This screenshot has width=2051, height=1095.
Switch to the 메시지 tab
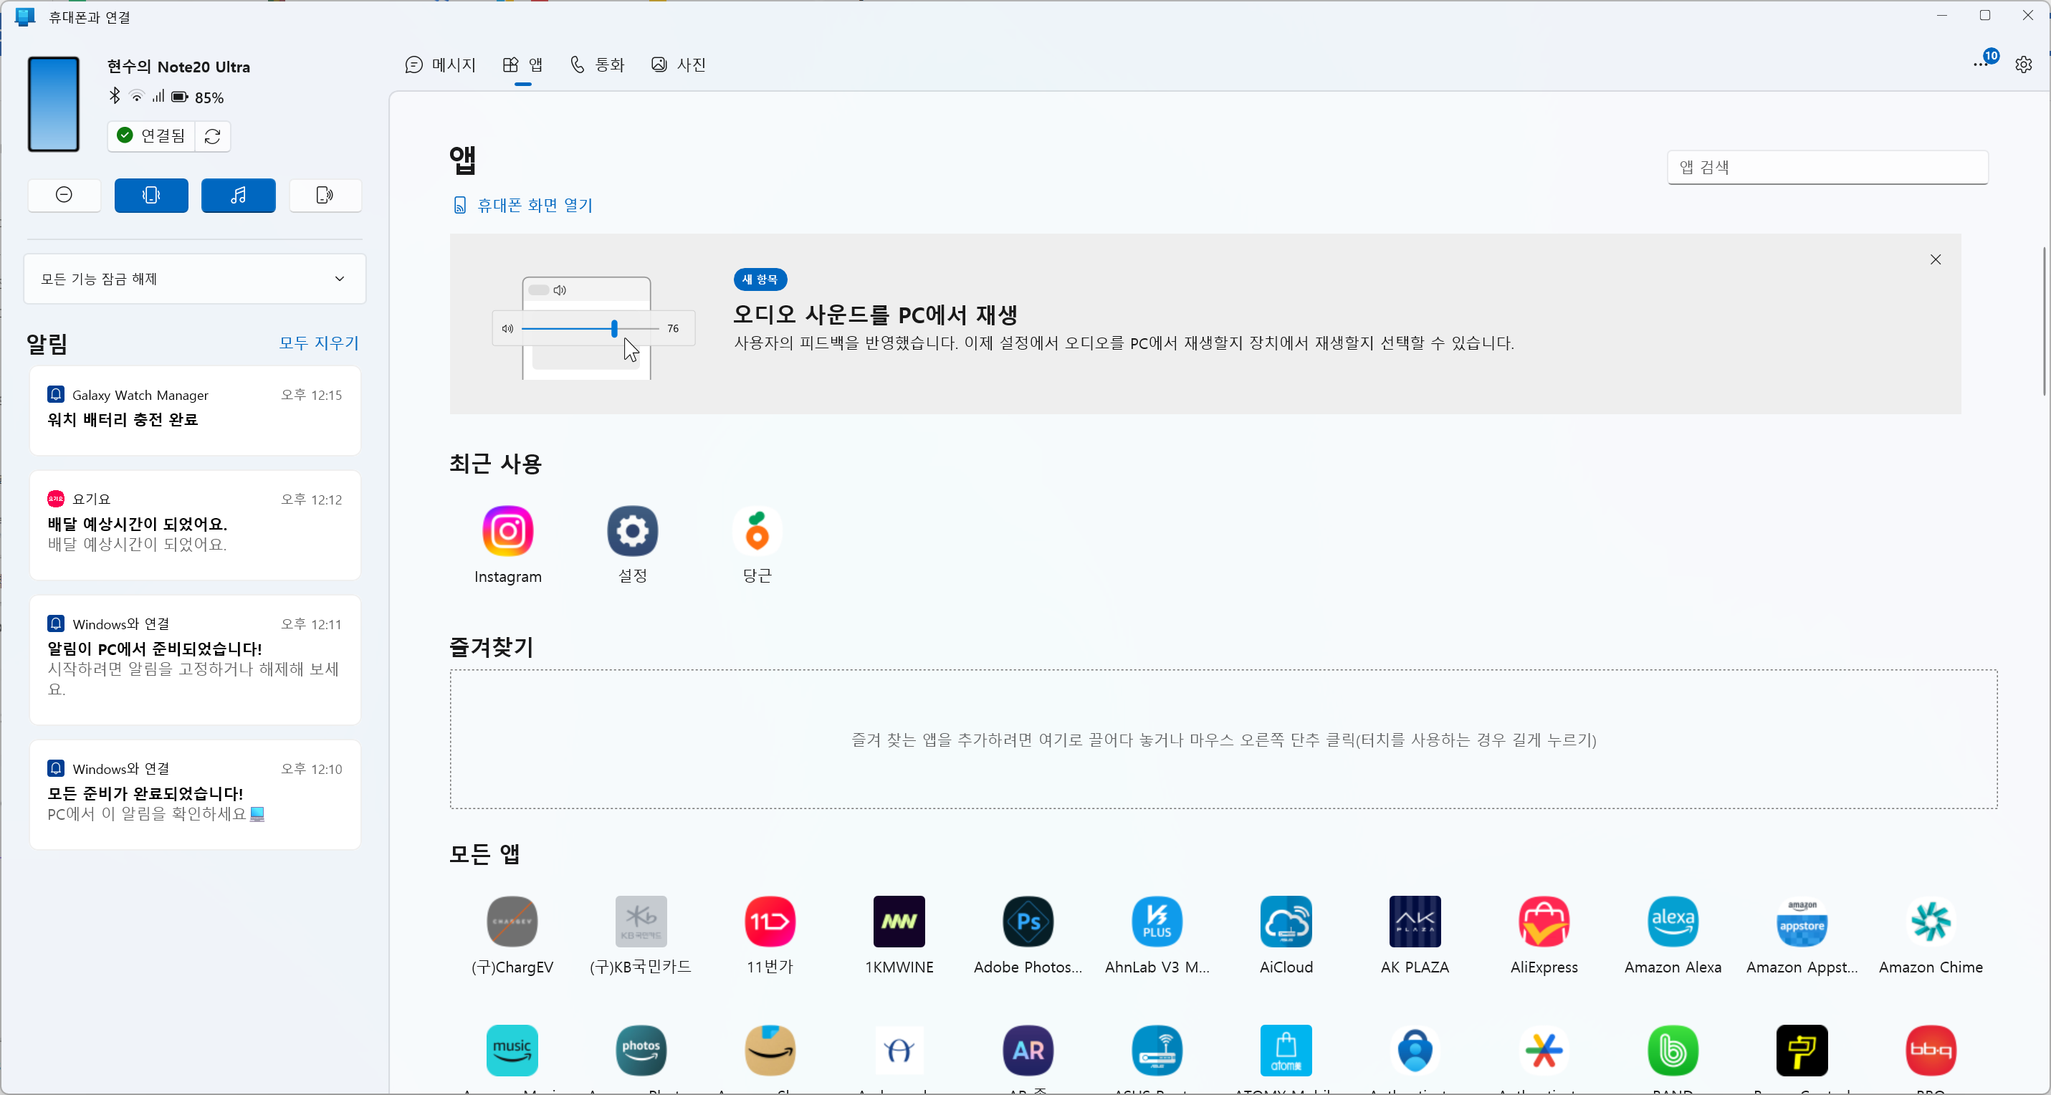point(440,64)
